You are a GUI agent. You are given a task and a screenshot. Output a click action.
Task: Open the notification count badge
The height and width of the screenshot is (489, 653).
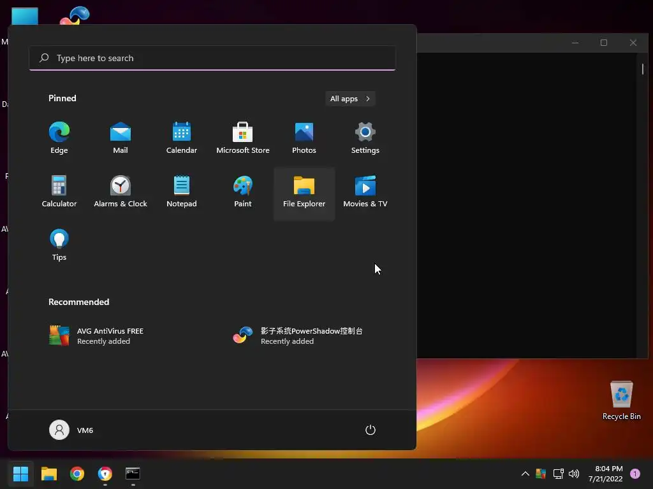tap(635, 474)
